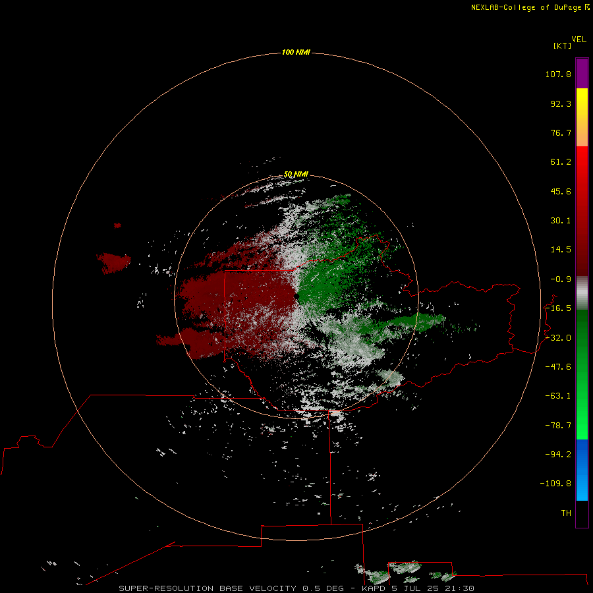The height and width of the screenshot is (593, 593).
Task: Click the -0.9 legend value
Action: click(561, 279)
